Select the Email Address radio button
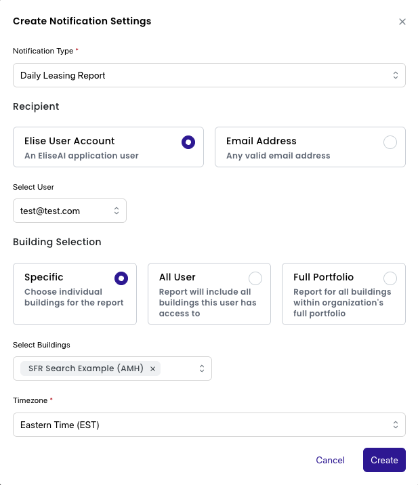 (390, 142)
